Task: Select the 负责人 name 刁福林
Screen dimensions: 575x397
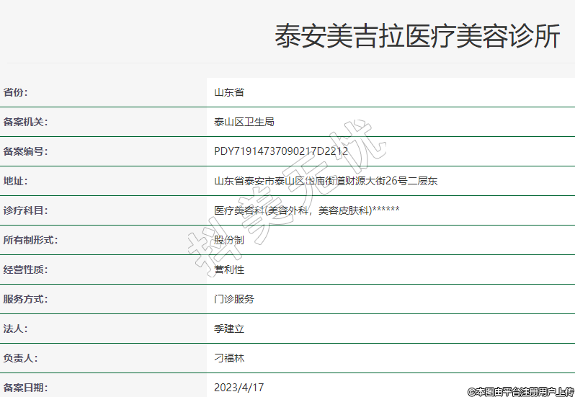Action: click(229, 358)
